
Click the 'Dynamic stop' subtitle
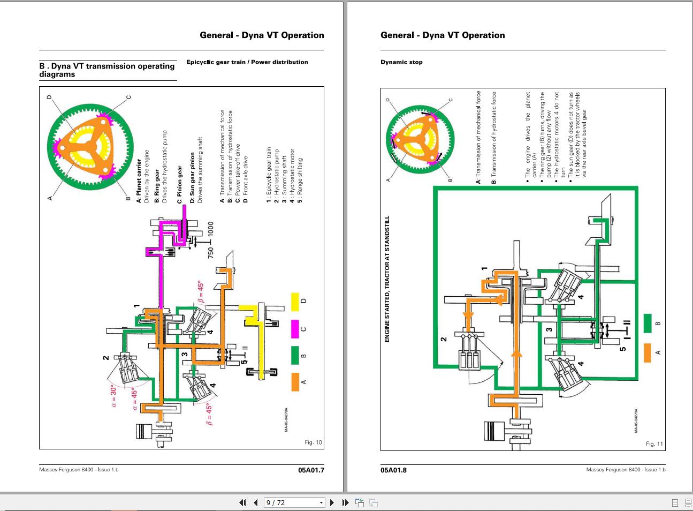tap(401, 62)
